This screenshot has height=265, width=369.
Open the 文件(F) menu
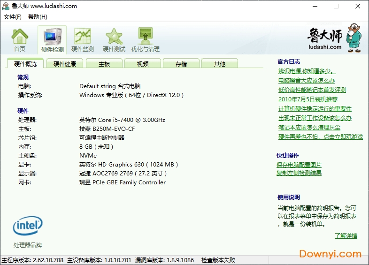(x=13, y=17)
